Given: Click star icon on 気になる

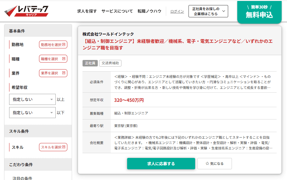Looking at the screenshot, I should (207, 164).
